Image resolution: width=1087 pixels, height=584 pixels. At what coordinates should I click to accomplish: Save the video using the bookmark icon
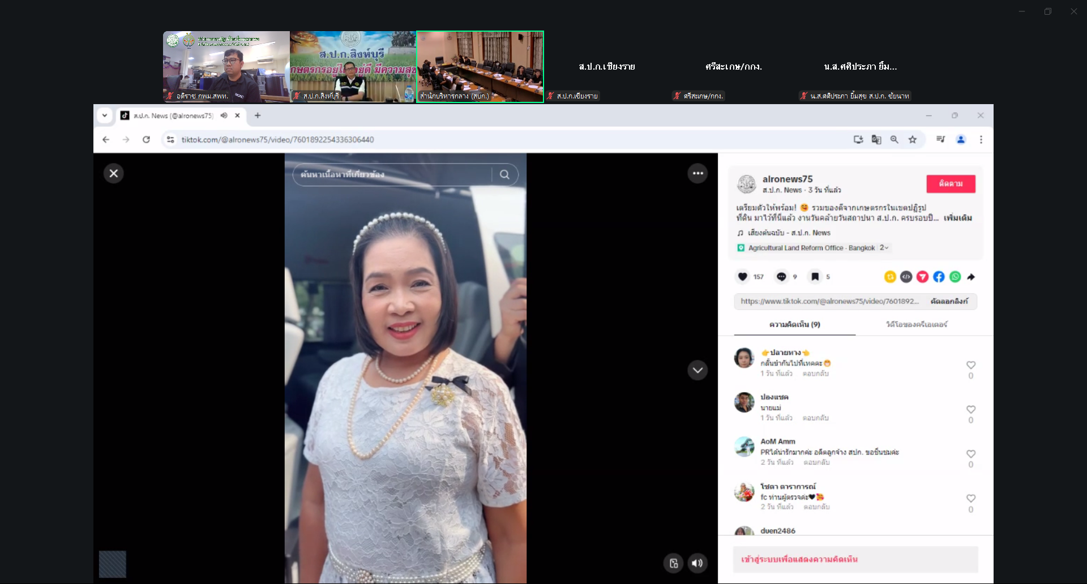tap(815, 277)
